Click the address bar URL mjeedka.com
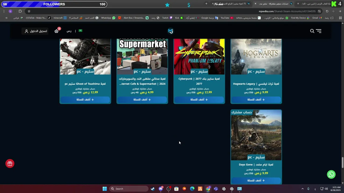Screen dimensions: 344x193 point(287,11)
